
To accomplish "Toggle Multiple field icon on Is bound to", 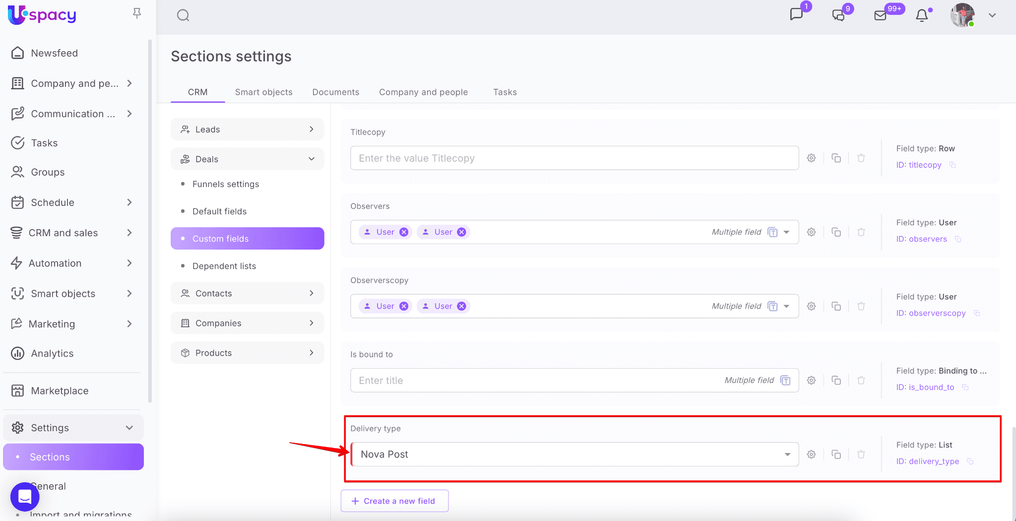I will (785, 381).
